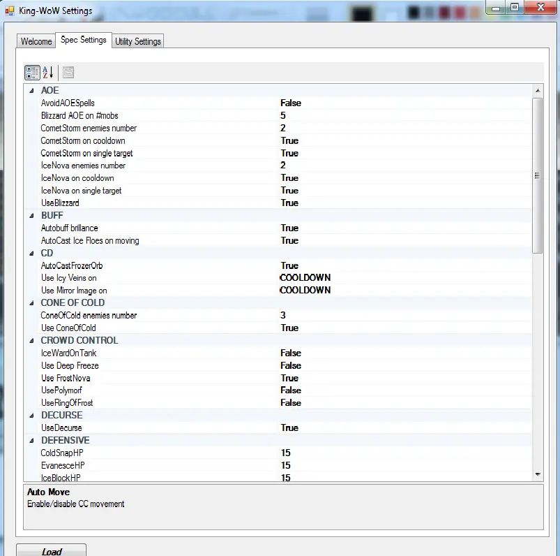This screenshot has height=556, width=560.
Task: Minimize the King-WoW Settings window
Action: pos(496,8)
